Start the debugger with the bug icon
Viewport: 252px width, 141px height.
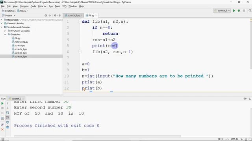pos(239,11)
